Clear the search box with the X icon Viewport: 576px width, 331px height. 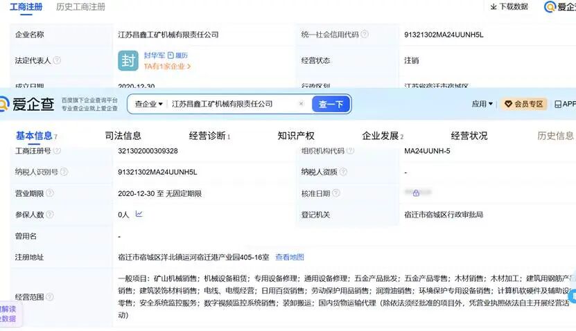click(x=302, y=104)
